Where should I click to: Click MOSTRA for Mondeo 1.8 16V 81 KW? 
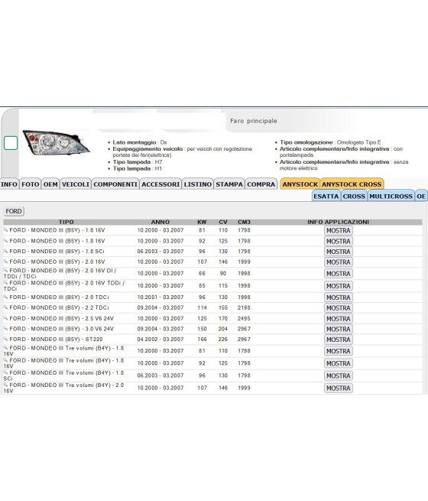[339, 231]
